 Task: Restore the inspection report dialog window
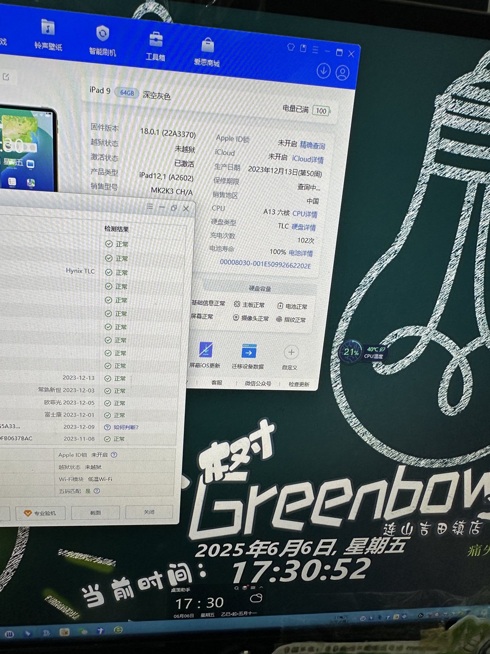(174, 208)
